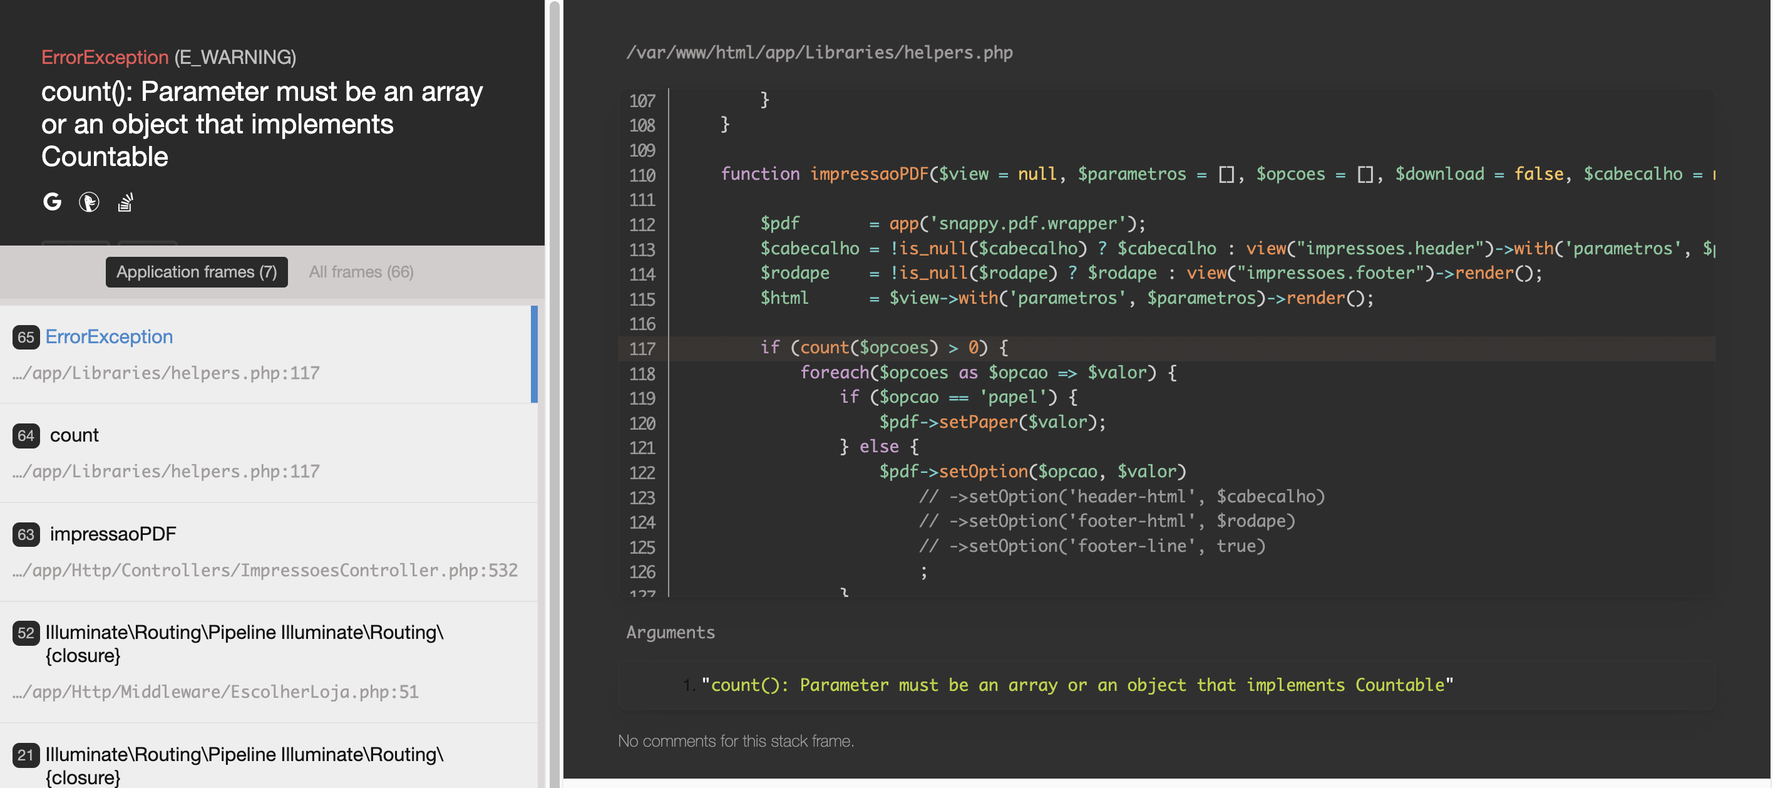Search the error on Stack Overflow
The height and width of the screenshot is (788, 1773).
pos(125,202)
